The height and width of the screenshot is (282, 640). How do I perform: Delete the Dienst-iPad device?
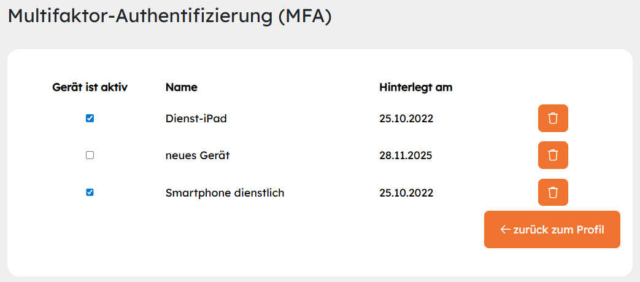[553, 119]
